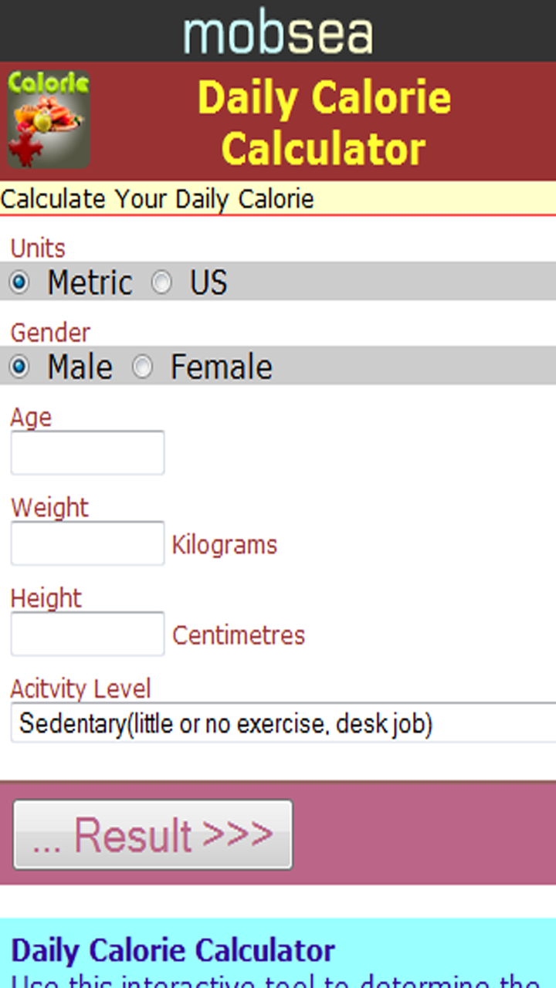
Task: Select the Metric units radio button
Action: coord(19,283)
